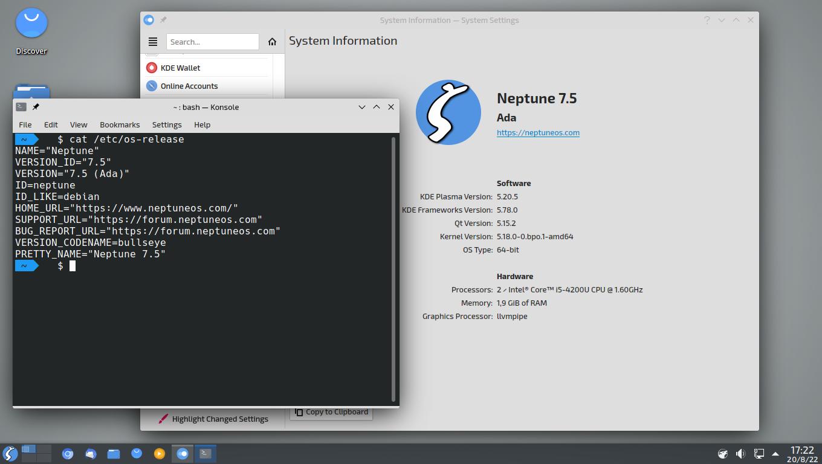
Task: Click Memory value 1,9 GiB of RAM
Action: click(x=522, y=303)
